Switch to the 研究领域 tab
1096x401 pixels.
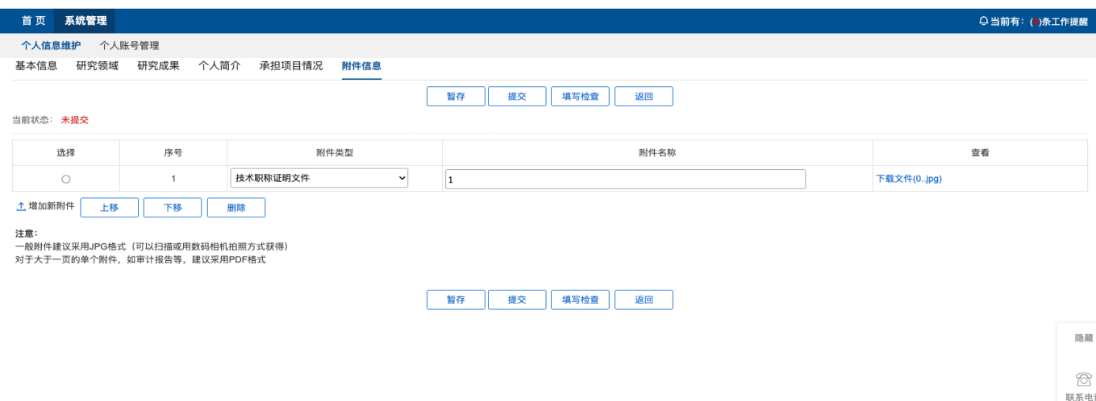pyautogui.click(x=98, y=66)
